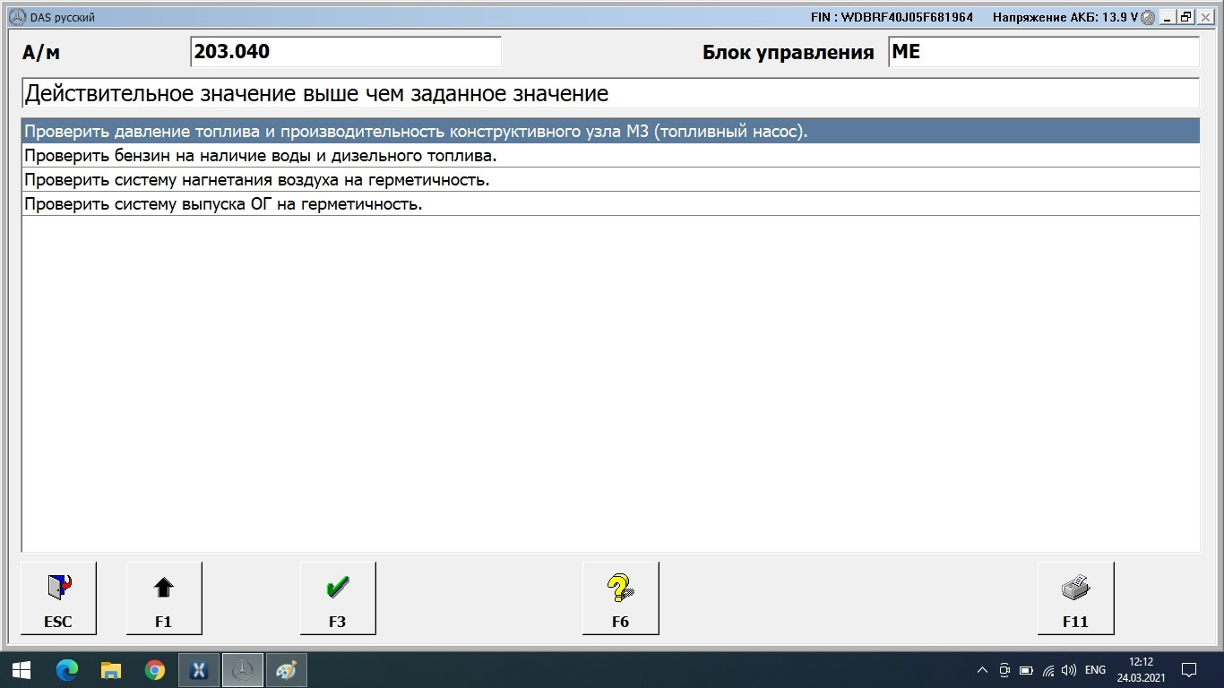The height and width of the screenshot is (688, 1224).
Task: Click the battery icon in the system tray
Action: pos(1027,669)
